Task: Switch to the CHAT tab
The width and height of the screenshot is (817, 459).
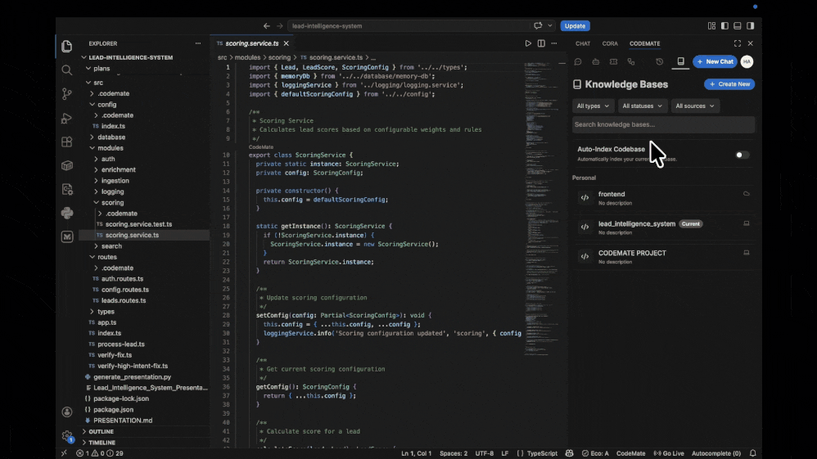Action: pos(583,43)
